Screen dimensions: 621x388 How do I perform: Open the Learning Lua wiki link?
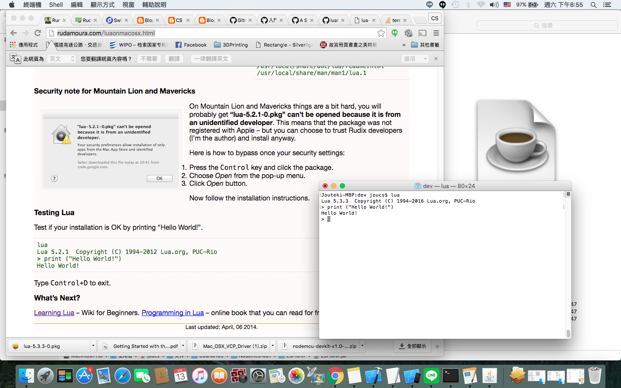click(x=53, y=313)
